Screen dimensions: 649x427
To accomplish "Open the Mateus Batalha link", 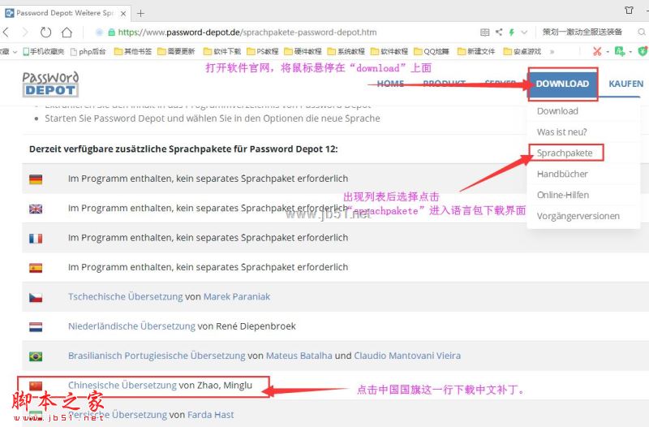I will [299, 356].
